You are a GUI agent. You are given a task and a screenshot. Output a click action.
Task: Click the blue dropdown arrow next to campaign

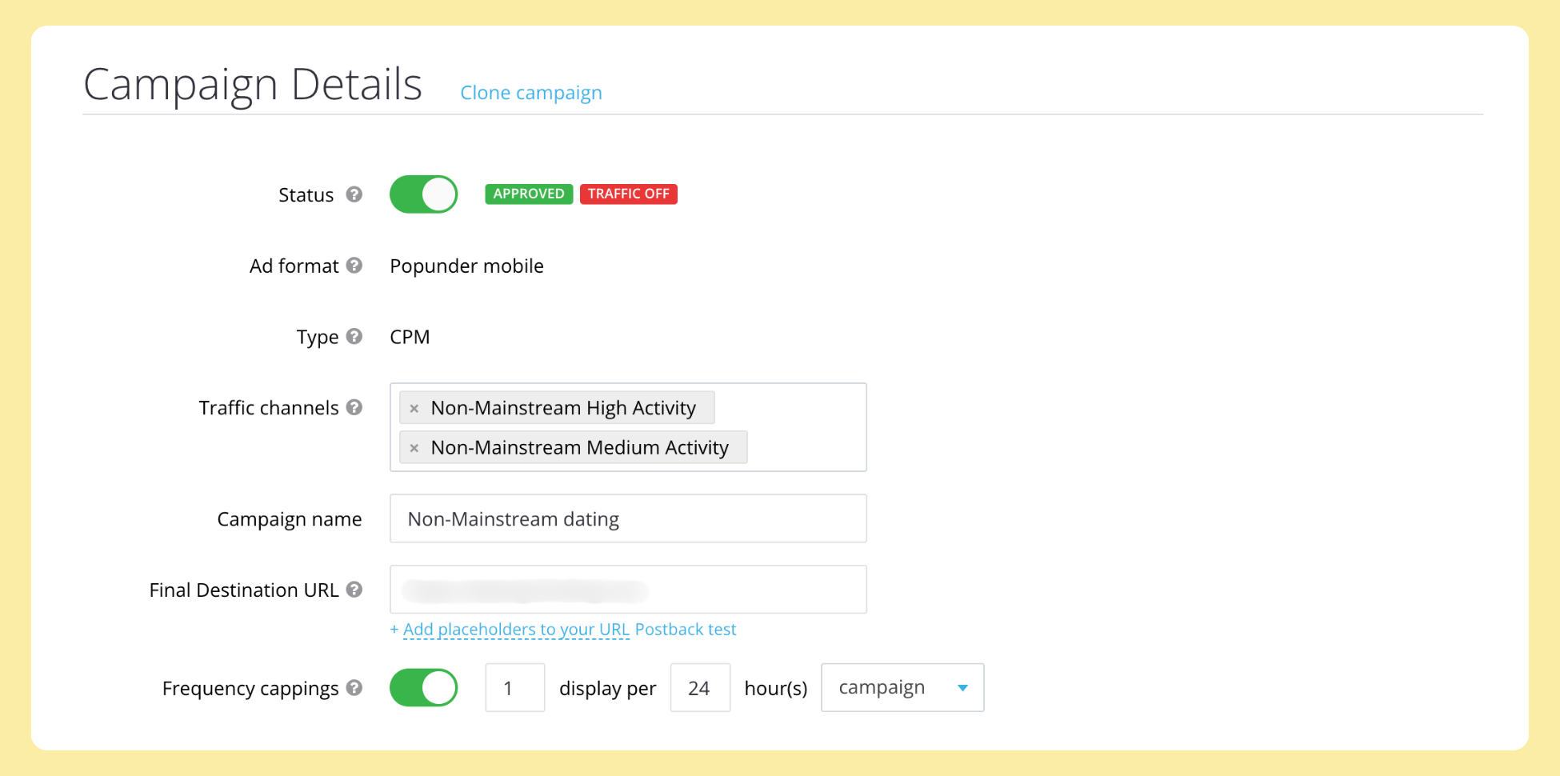pos(962,688)
